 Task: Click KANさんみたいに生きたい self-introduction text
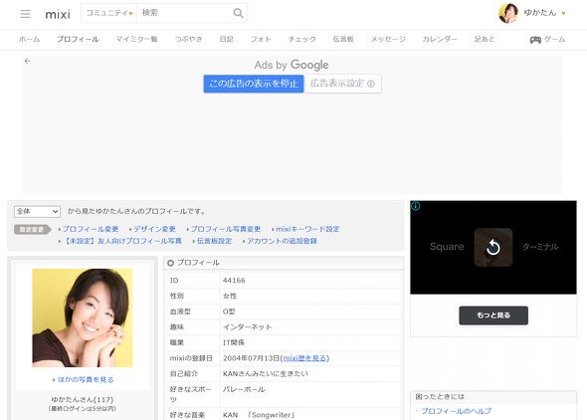(266, 373)
